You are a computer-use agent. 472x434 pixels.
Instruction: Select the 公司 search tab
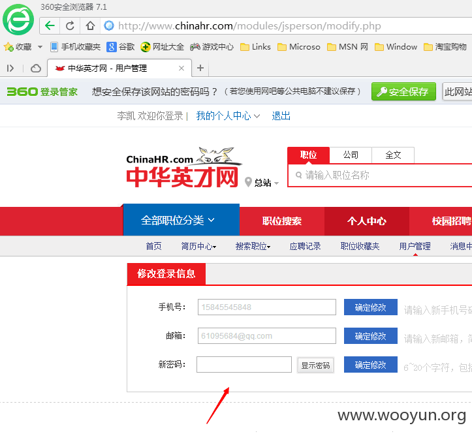[351, 155]
